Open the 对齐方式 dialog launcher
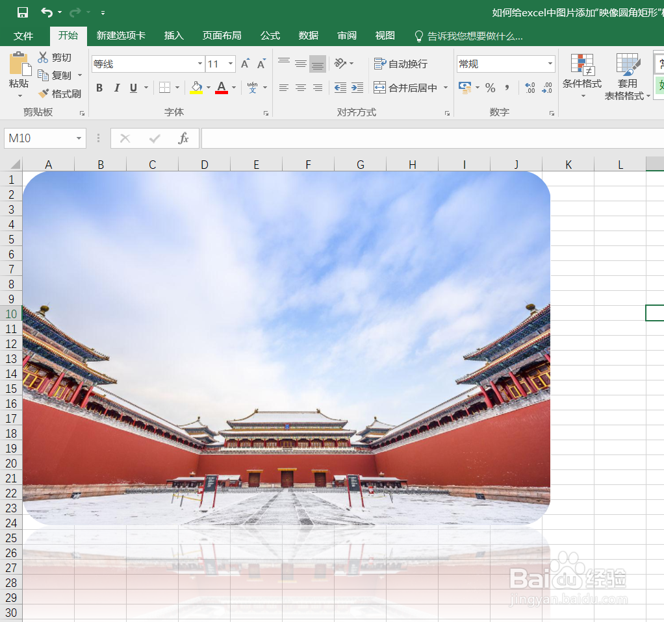Image resolution: width=664 pixels, height=622 pixels. pos(447,114)
